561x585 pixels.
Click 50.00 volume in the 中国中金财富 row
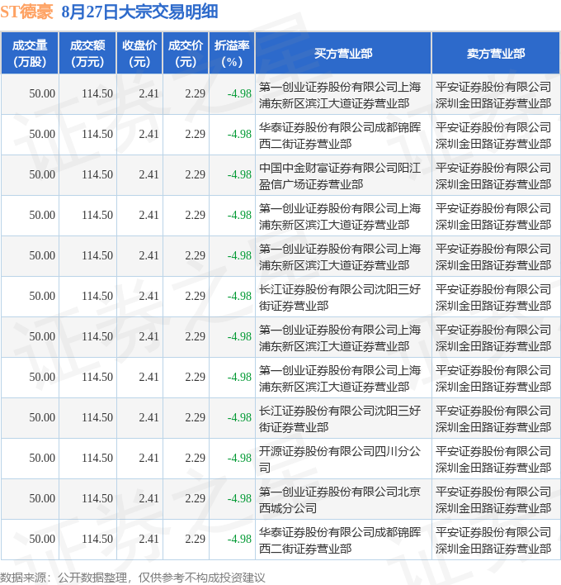[42, 174]
